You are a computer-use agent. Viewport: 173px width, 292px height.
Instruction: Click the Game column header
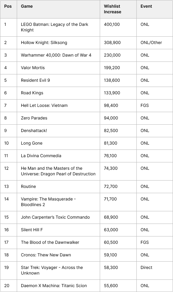point(27,6)
